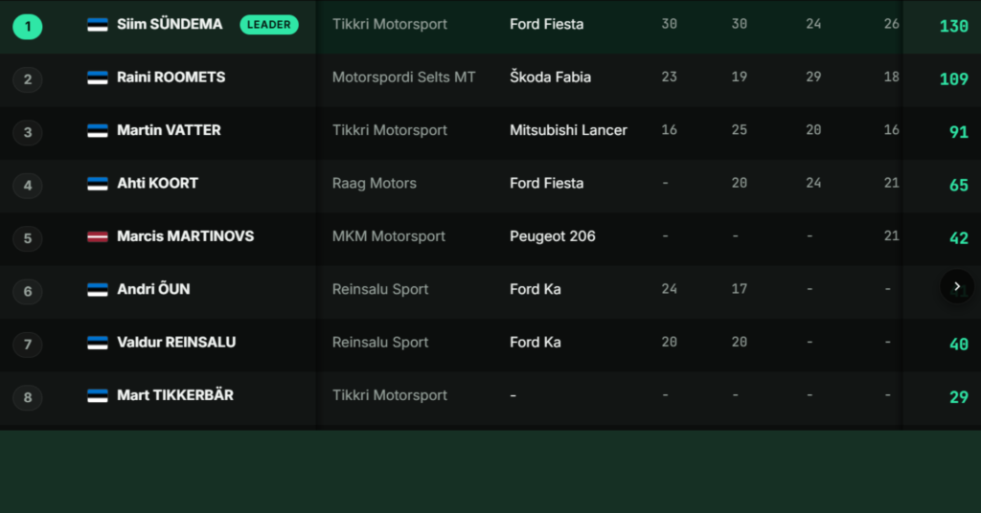This screenshot has height=513, width=981.
Task: Click position badge 2 for Raini ROOMETS
Action: point(28,79)
